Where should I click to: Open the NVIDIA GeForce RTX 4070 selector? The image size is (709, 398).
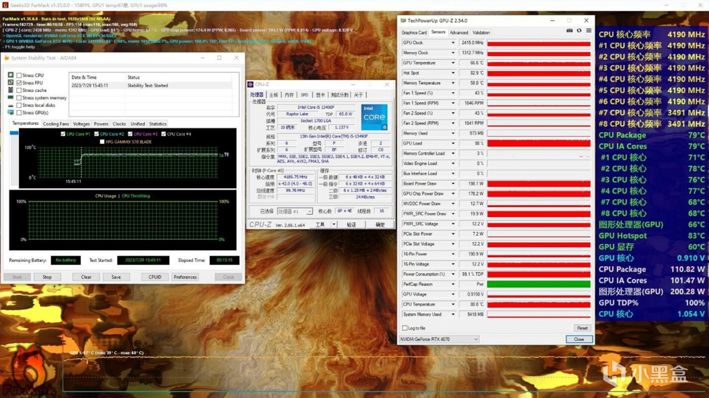point(439,339)
